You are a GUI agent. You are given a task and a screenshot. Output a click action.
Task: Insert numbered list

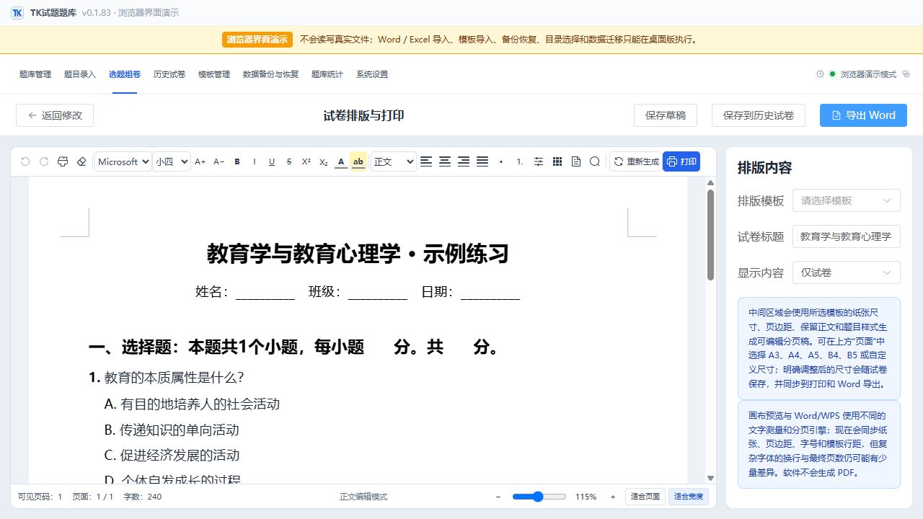click(520, 161)
